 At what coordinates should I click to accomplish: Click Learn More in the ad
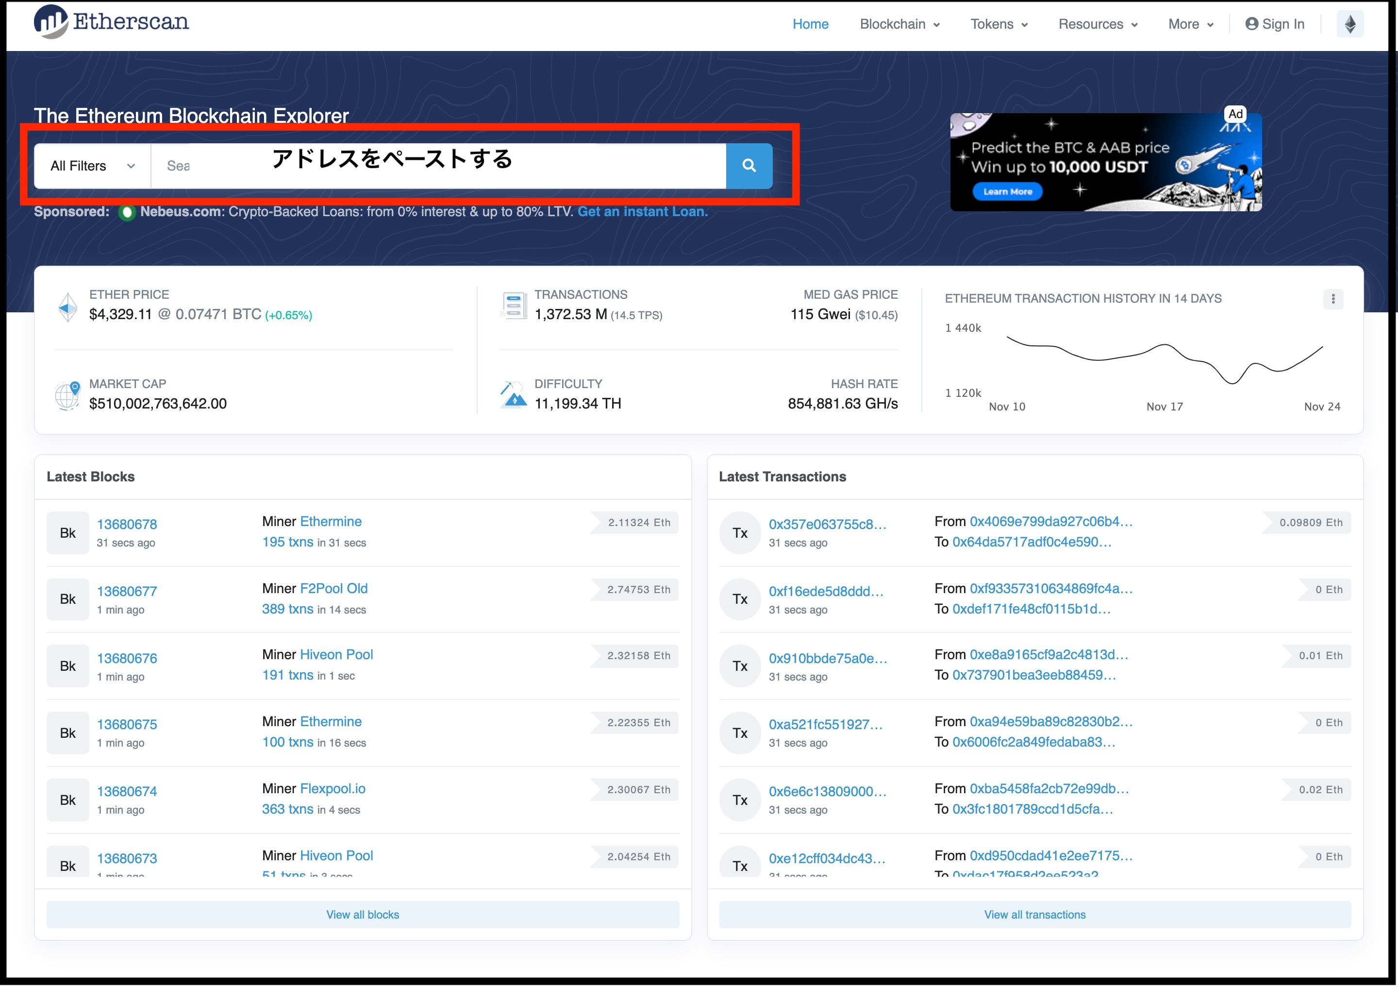coord(1008,191)
